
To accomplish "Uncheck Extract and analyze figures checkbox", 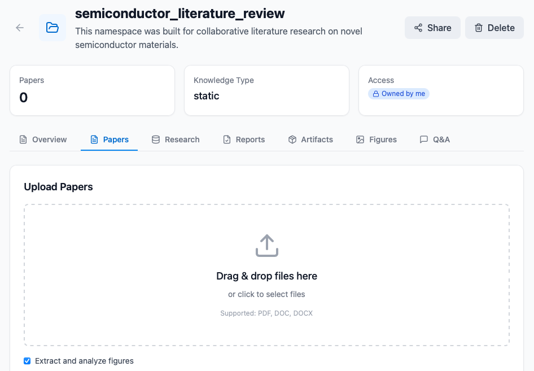I will pyautogui.click(x=27, y=361).
